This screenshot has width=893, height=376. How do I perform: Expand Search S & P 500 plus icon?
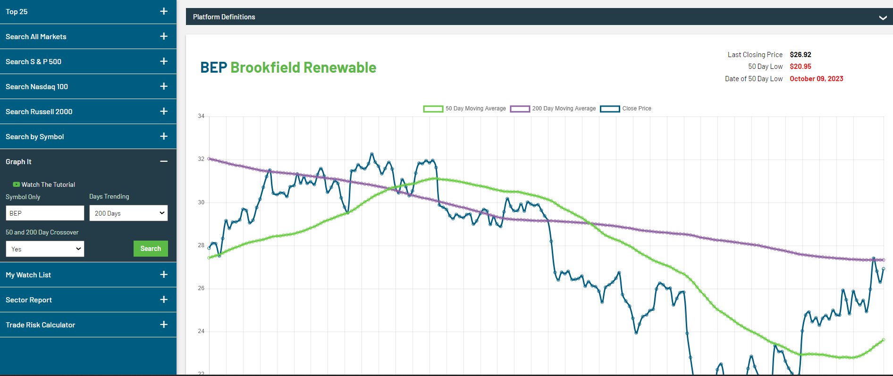coord(164,61)
